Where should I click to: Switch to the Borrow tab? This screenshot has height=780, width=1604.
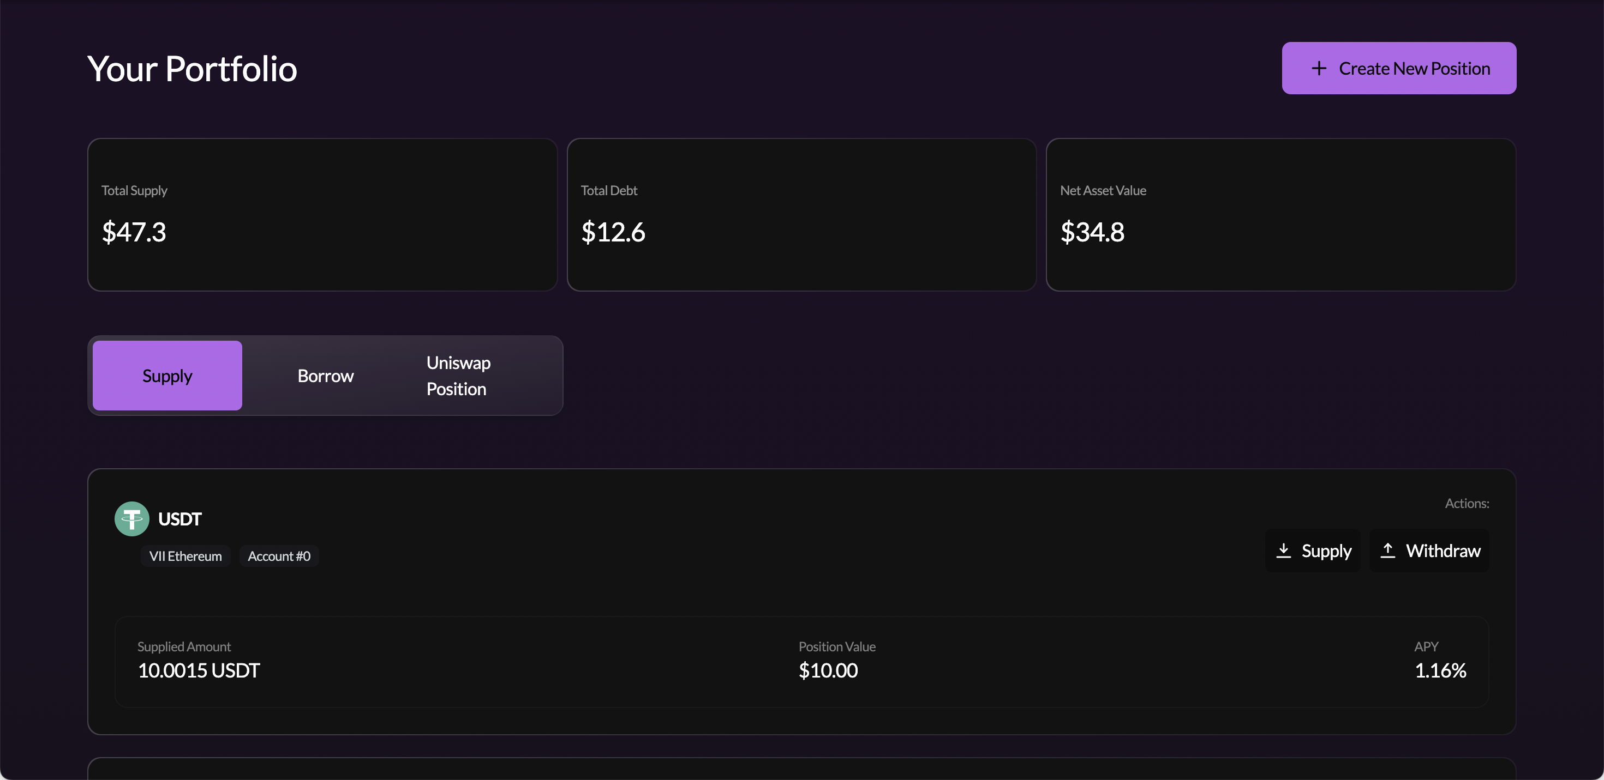coord(326,375)
